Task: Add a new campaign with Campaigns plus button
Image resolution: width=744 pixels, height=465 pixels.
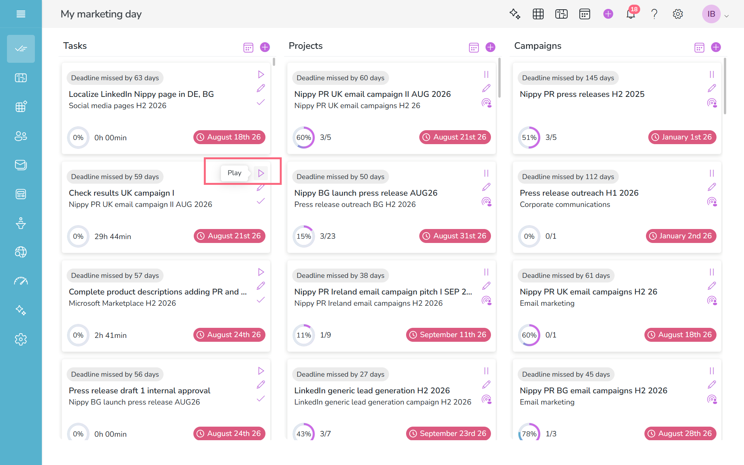Action: [716, 47]
